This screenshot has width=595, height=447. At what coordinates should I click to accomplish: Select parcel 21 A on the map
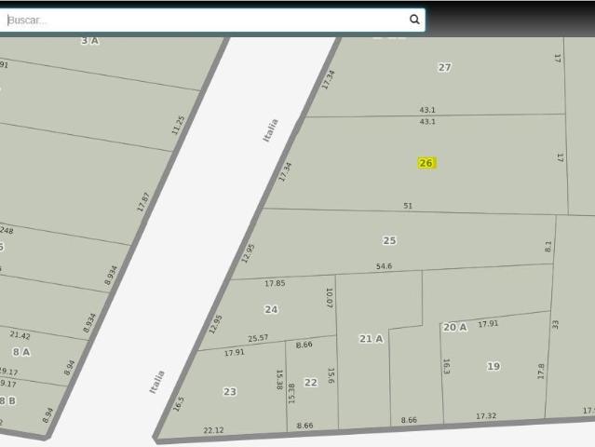372,339
